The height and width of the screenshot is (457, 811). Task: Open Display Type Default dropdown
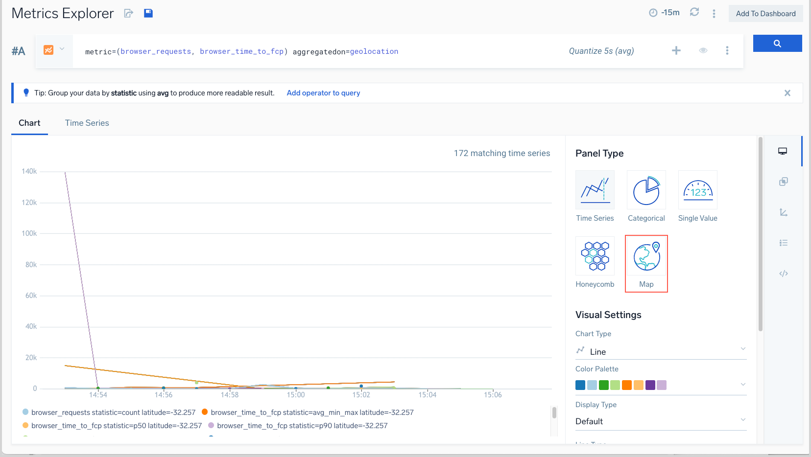pyautogui.click(x=661, y=421)
